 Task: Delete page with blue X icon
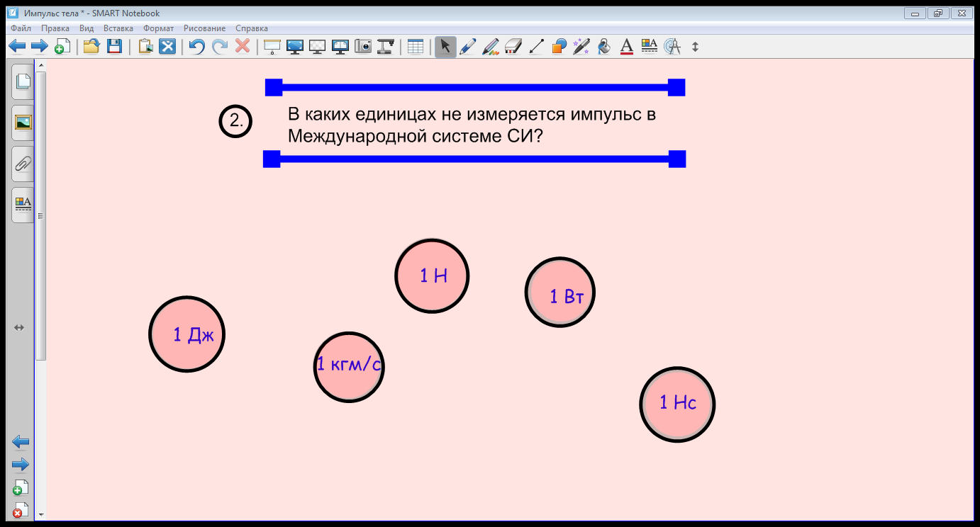click(x=167, y=47)
